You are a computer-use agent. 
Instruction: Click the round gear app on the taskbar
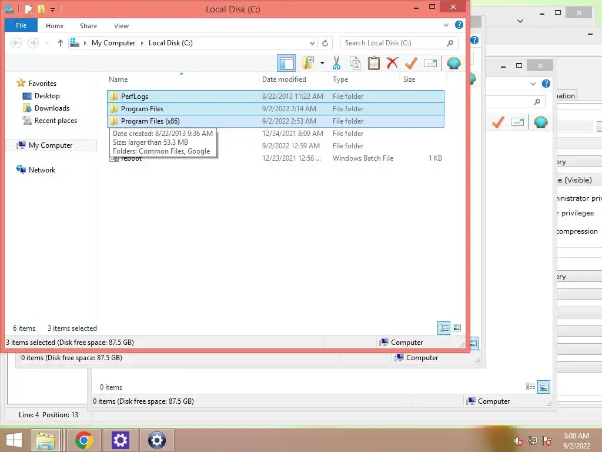tap(156, 440)
